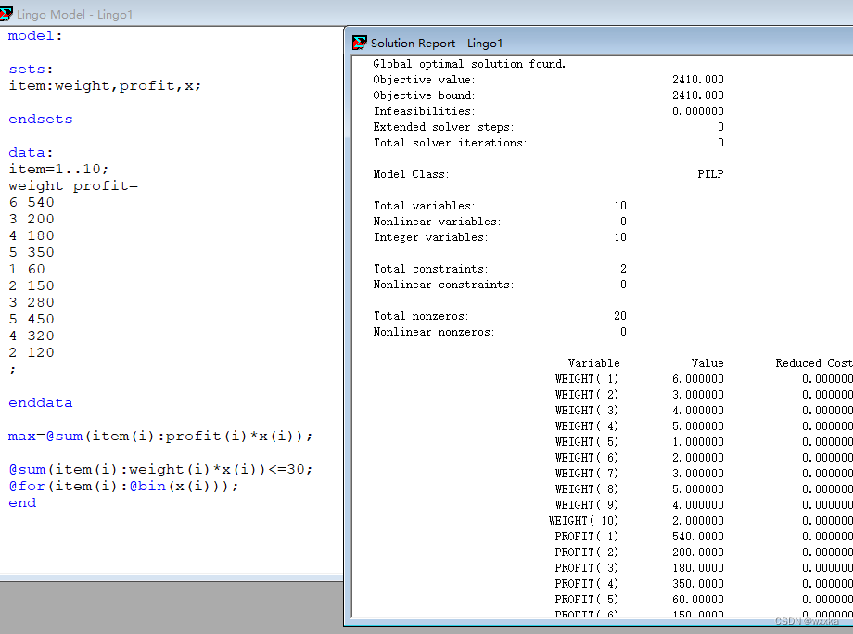Click the Infeasibilities value 0.000000
853x634 pixels.
click(698, 111)
